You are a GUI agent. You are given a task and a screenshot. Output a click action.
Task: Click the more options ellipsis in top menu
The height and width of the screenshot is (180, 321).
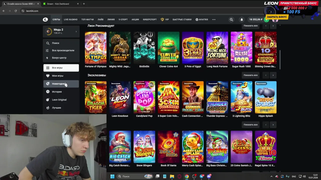point(214,19)
